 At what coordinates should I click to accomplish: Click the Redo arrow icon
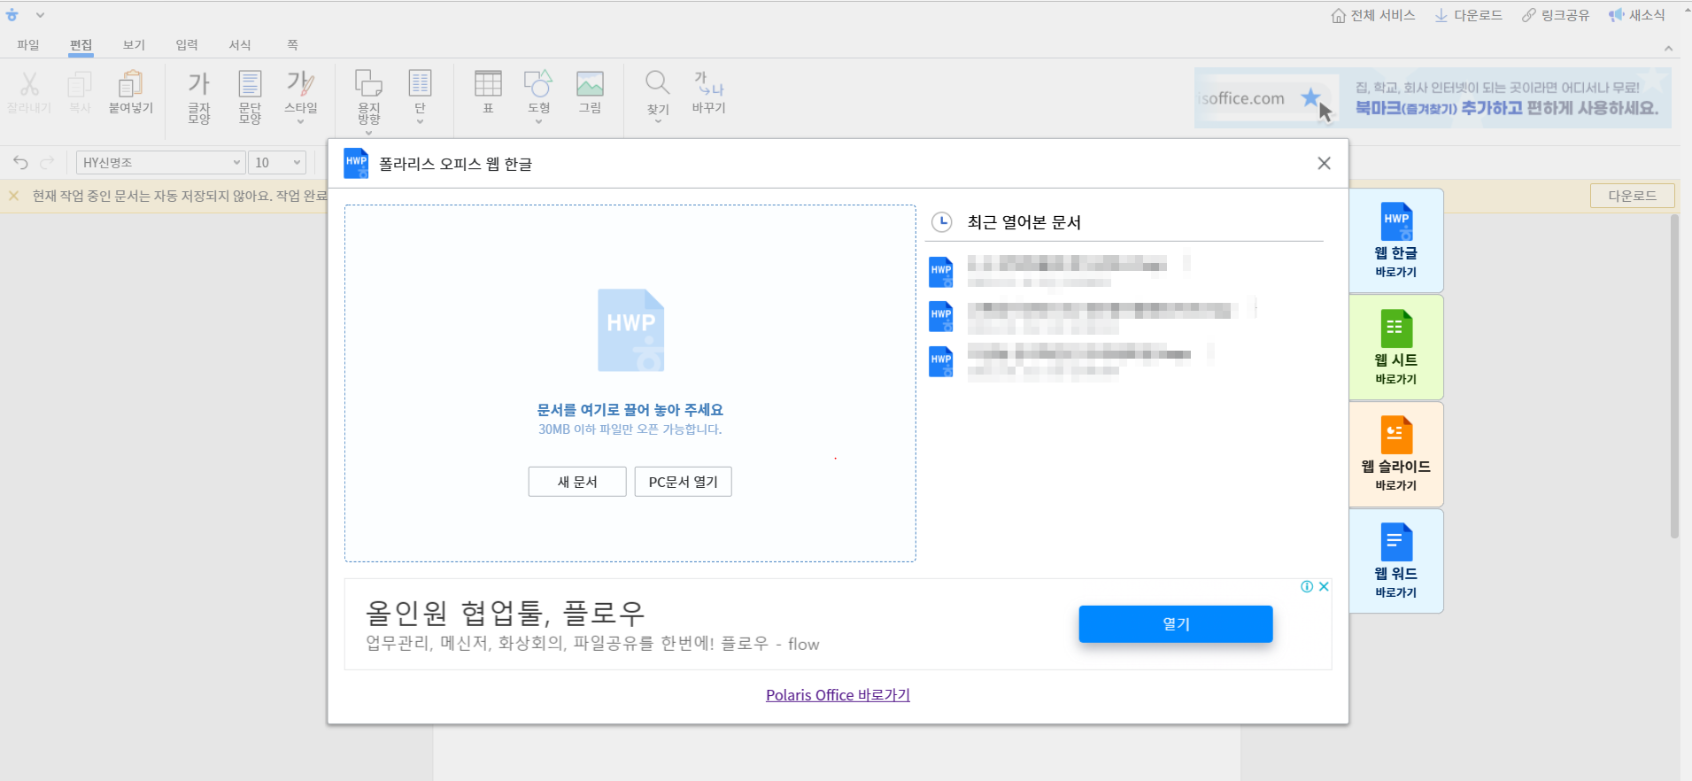tap(48, 162)
